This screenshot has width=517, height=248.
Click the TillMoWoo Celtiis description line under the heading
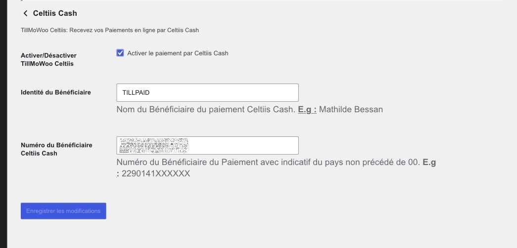tap(110, 30)
